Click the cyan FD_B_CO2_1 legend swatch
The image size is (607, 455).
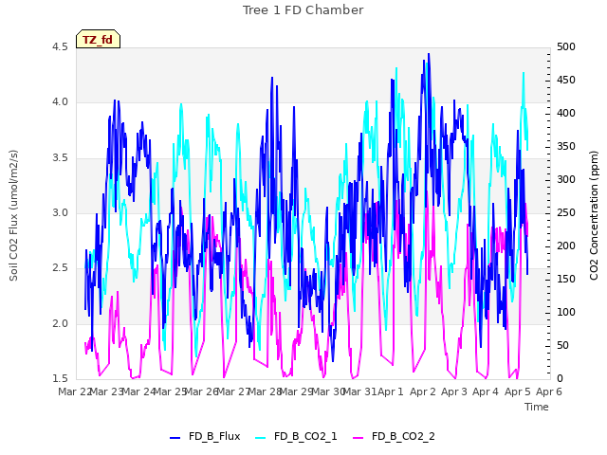[261, 438]
